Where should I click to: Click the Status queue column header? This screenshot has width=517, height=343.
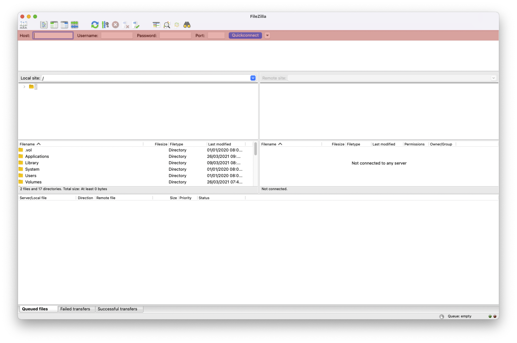tap(221, 198)
